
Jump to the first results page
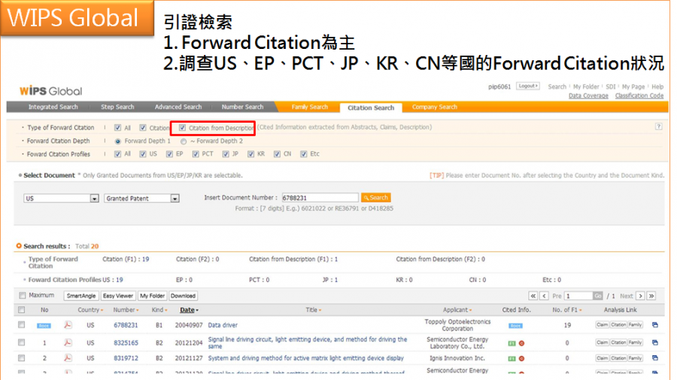pyautogui.click(x=534, y=296)
